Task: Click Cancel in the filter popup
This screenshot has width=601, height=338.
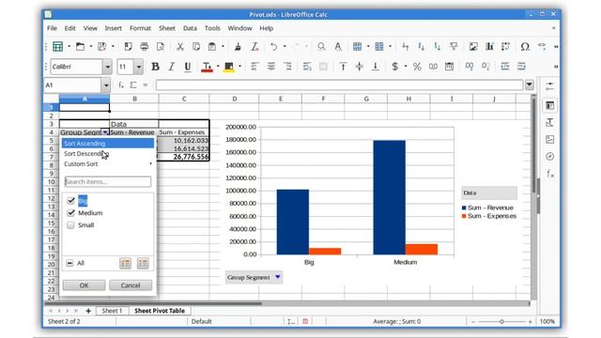Action: pyautogui.click(x=131, y=285)
